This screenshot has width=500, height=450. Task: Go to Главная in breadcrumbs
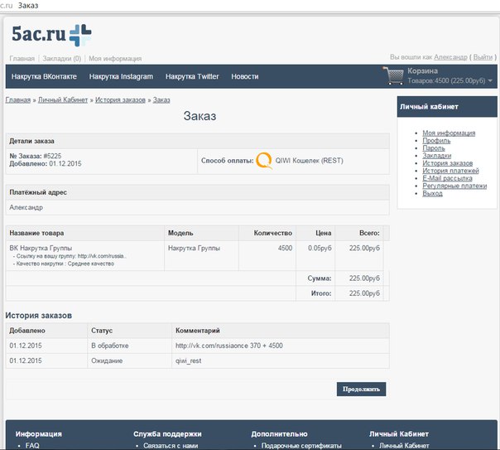pos(18,100)
